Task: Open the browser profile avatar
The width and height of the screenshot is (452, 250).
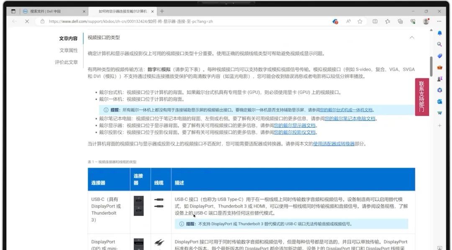Action: click(x=426, y=21)
